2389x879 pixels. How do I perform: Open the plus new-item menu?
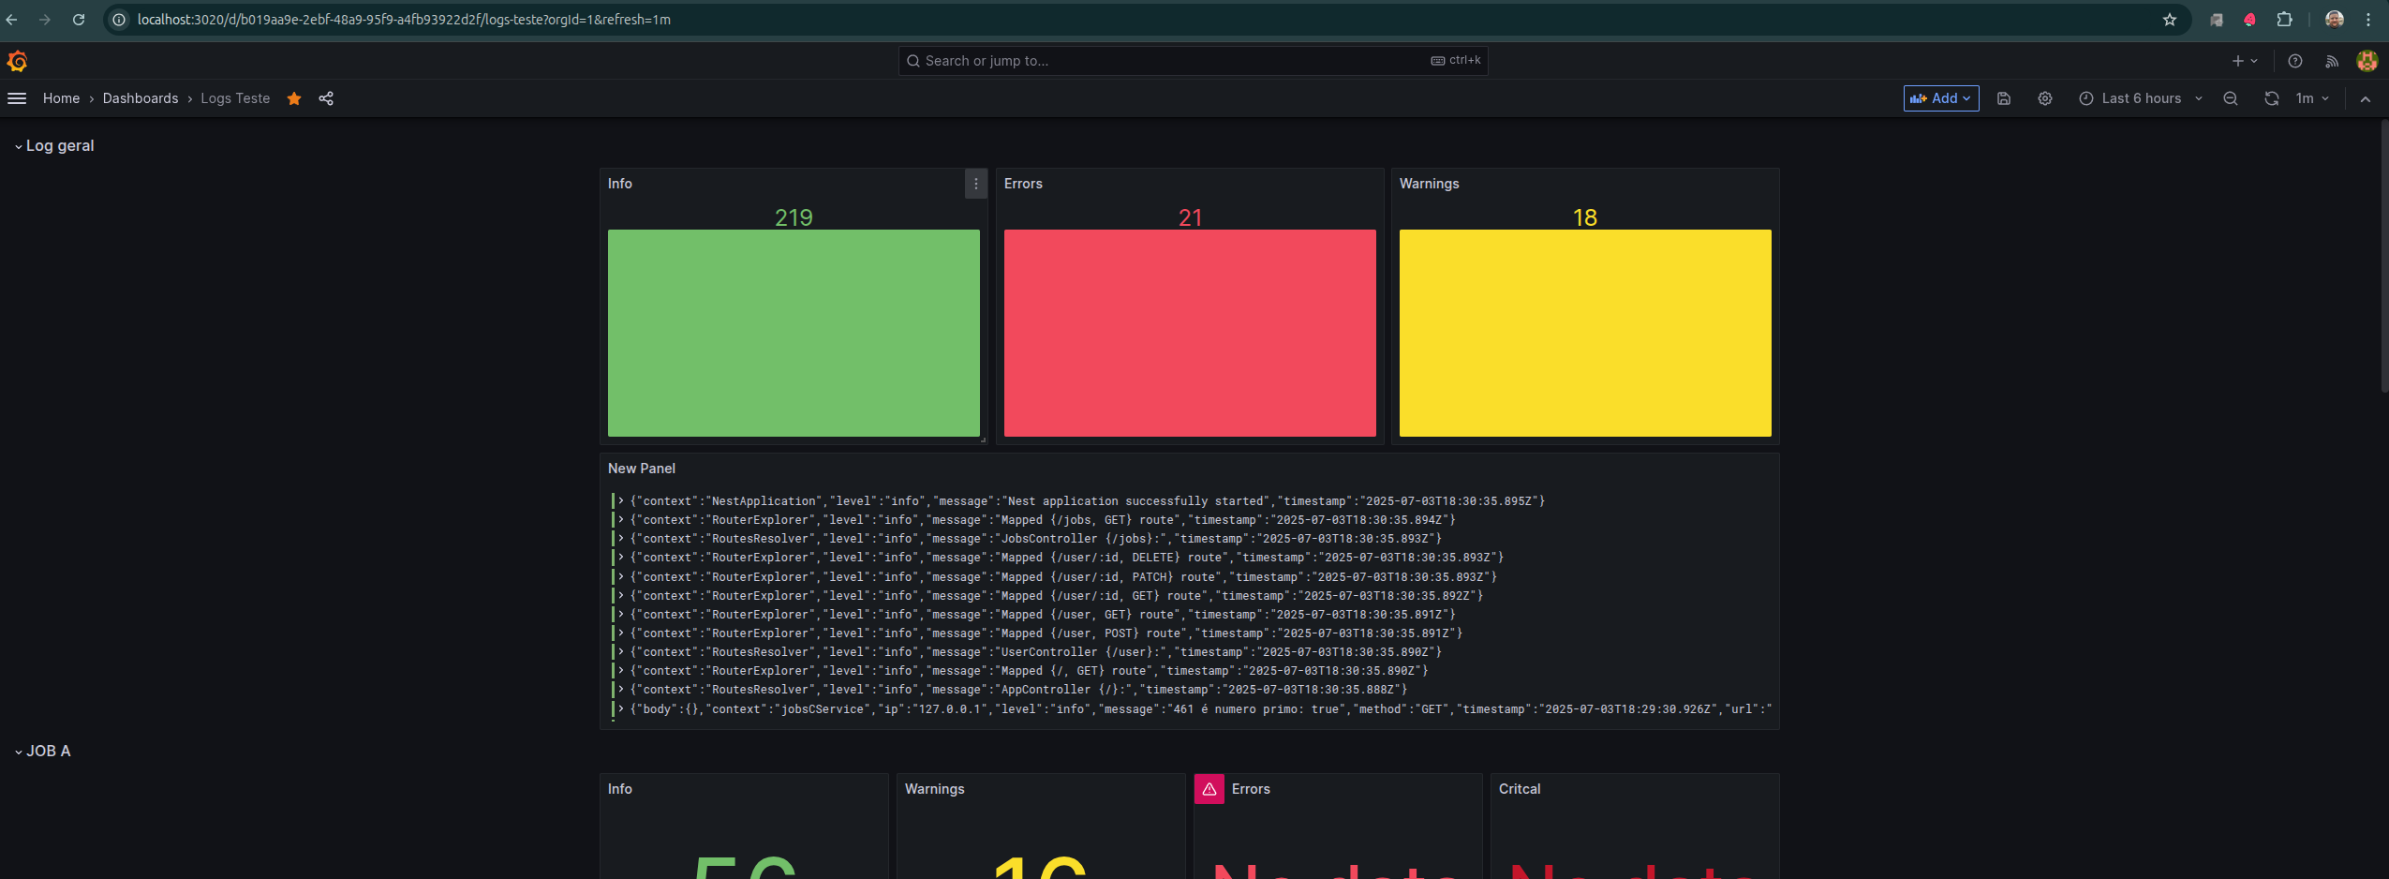pyautogui.click(x=2245, y=61)
